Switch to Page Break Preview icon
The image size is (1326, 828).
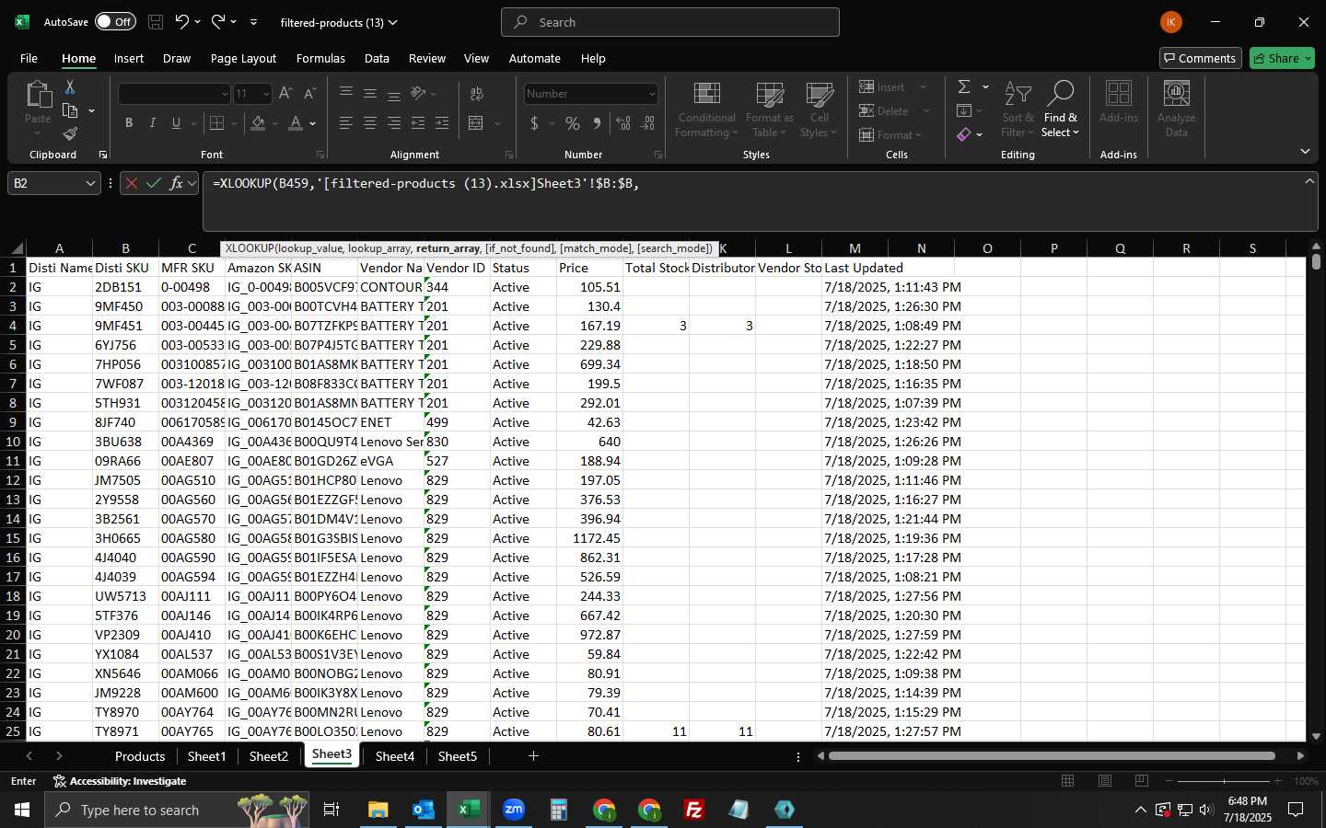[x=1142, y=781]
